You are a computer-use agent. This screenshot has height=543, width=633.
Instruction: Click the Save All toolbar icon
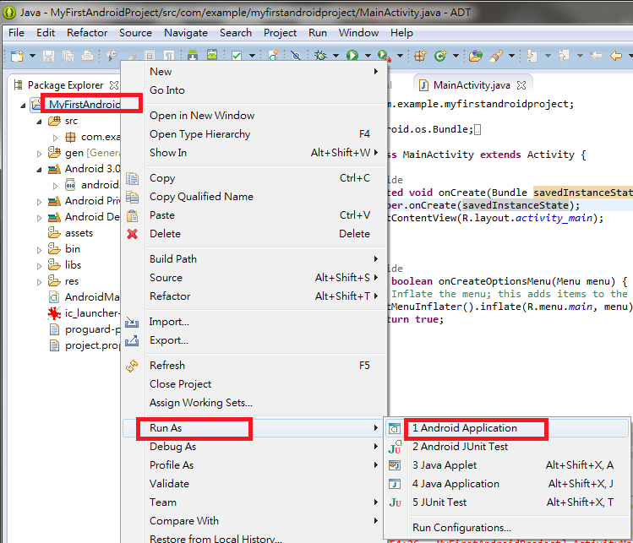tap(68, 56)
